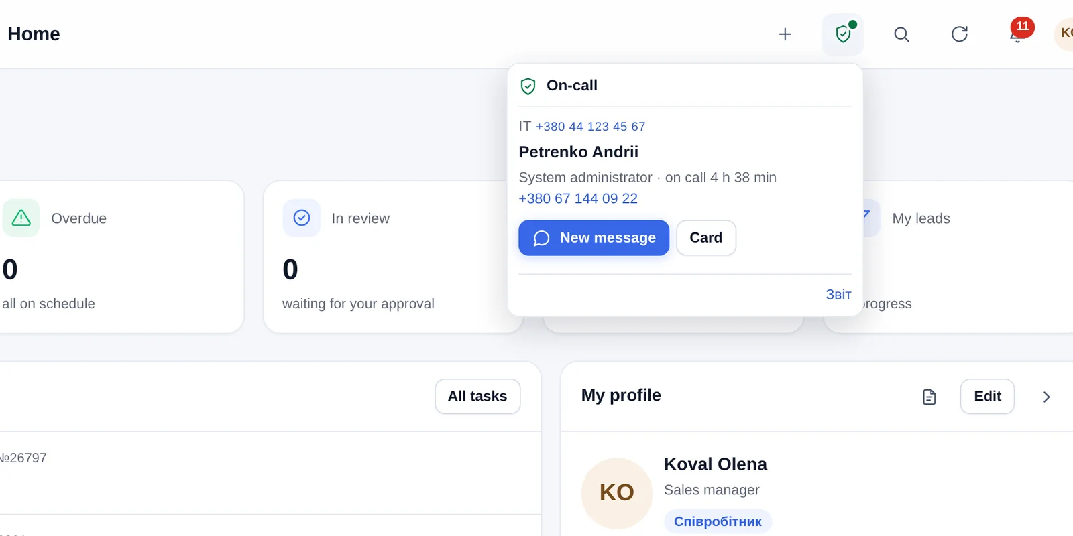This screenshot has height=536, width=1073.
Task: Click the Sales manager job title
Action: click(712, 490)
